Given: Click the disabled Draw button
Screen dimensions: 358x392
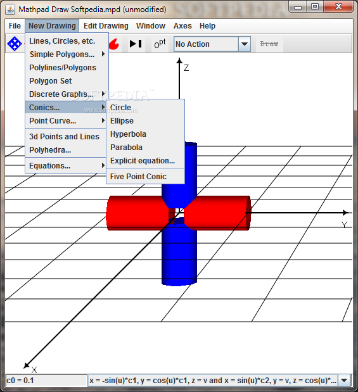Looking at the screenshot, I should click(x=269, y=44).
